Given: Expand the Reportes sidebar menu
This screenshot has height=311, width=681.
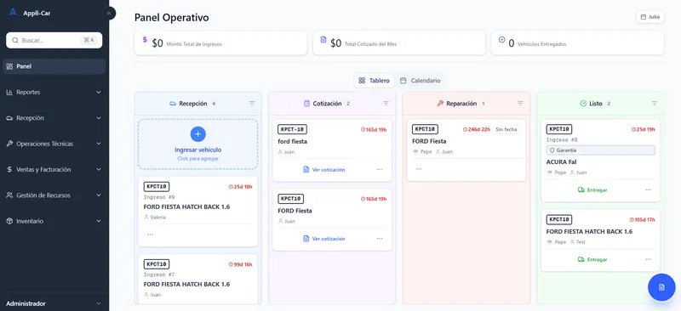Looking at the screenshot, I should point(54,93).
